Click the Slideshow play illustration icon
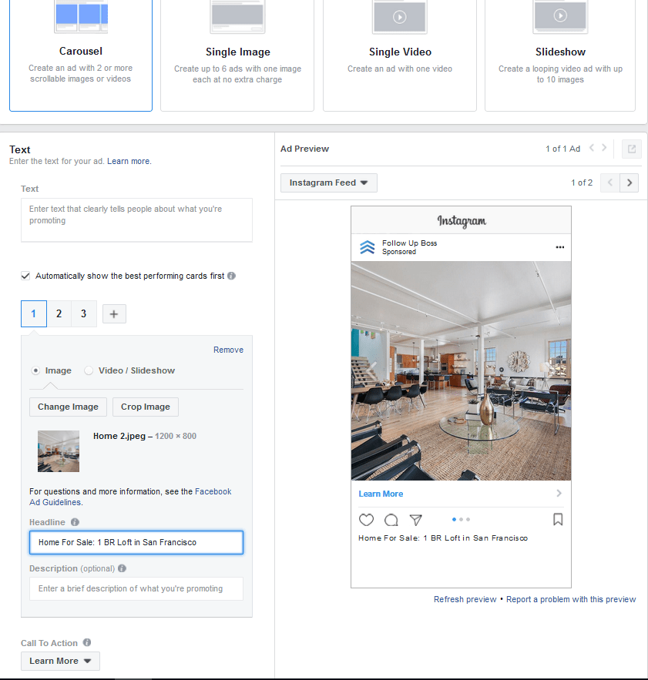This screenshot has width=648, height=680. (x=560, y=16)
